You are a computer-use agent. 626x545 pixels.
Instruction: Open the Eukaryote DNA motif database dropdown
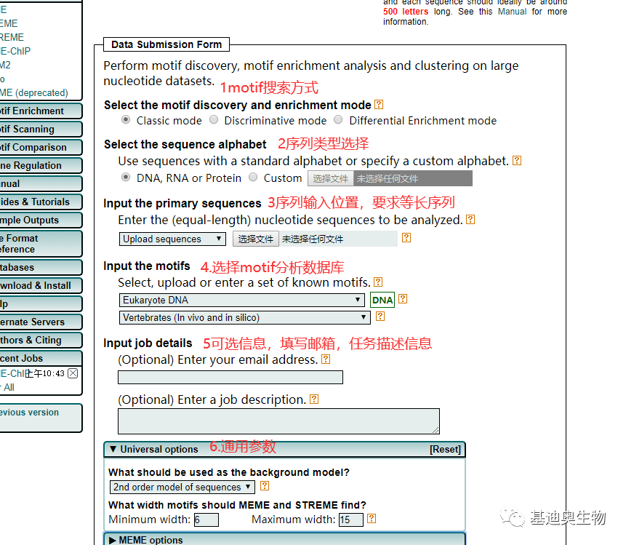point(242,300)
